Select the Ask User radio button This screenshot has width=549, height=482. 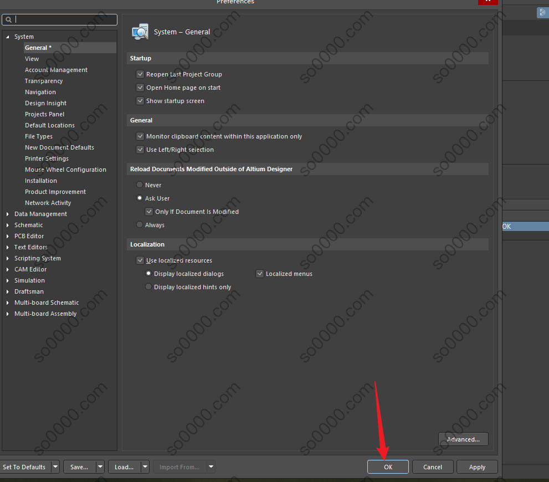[140, 198]
